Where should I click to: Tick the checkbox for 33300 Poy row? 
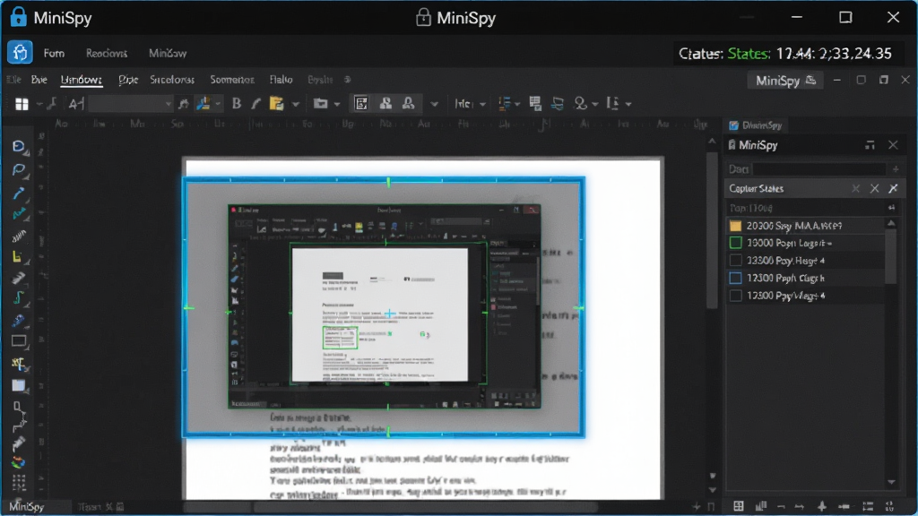point(736,261)
